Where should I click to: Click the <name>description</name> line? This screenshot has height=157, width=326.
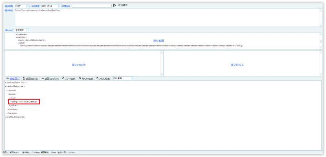[32, 40]
